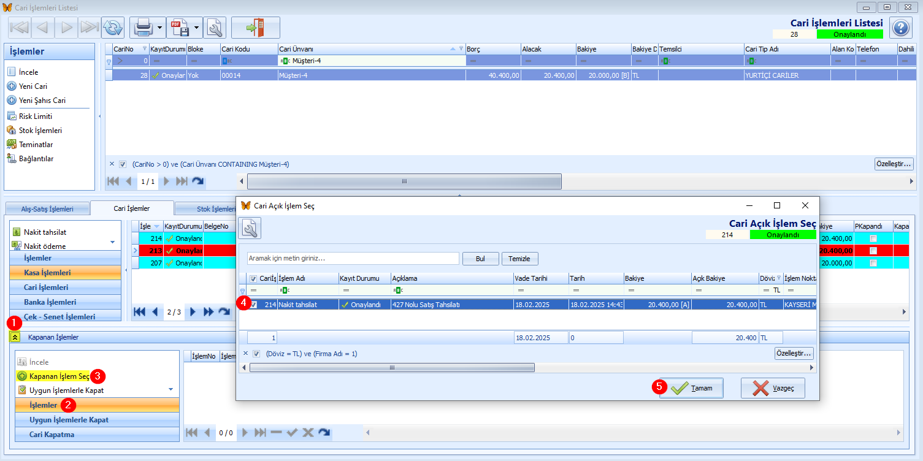Click the wrench icon in dialog toolbar

(x=250, y=229)
